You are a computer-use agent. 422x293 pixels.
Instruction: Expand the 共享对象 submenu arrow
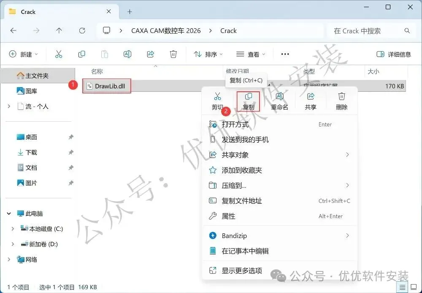pyautogui.click(x=347, y=155)
